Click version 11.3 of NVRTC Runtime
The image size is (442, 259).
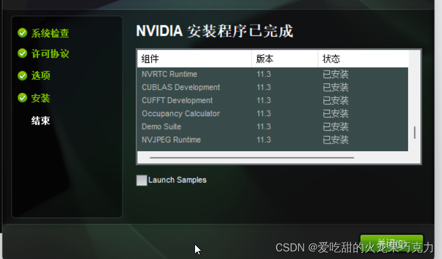(263, 74)
